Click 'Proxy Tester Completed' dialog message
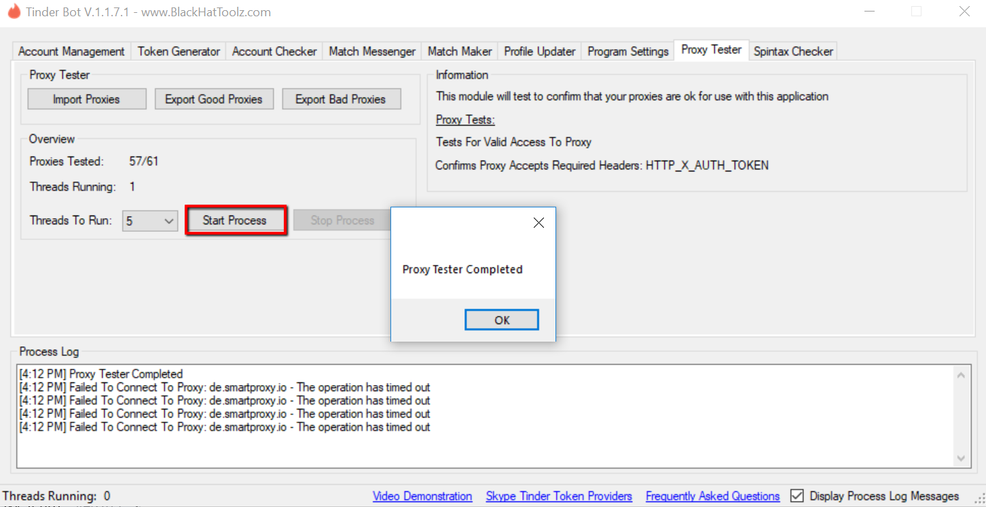The image size is (986, 507). point(462,269)
